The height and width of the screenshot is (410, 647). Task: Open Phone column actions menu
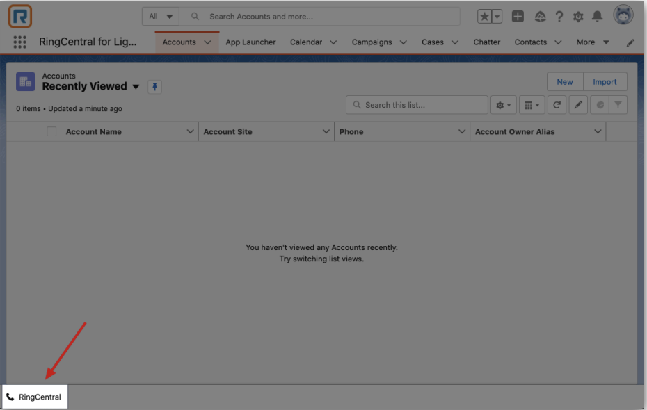pos(461,131)
